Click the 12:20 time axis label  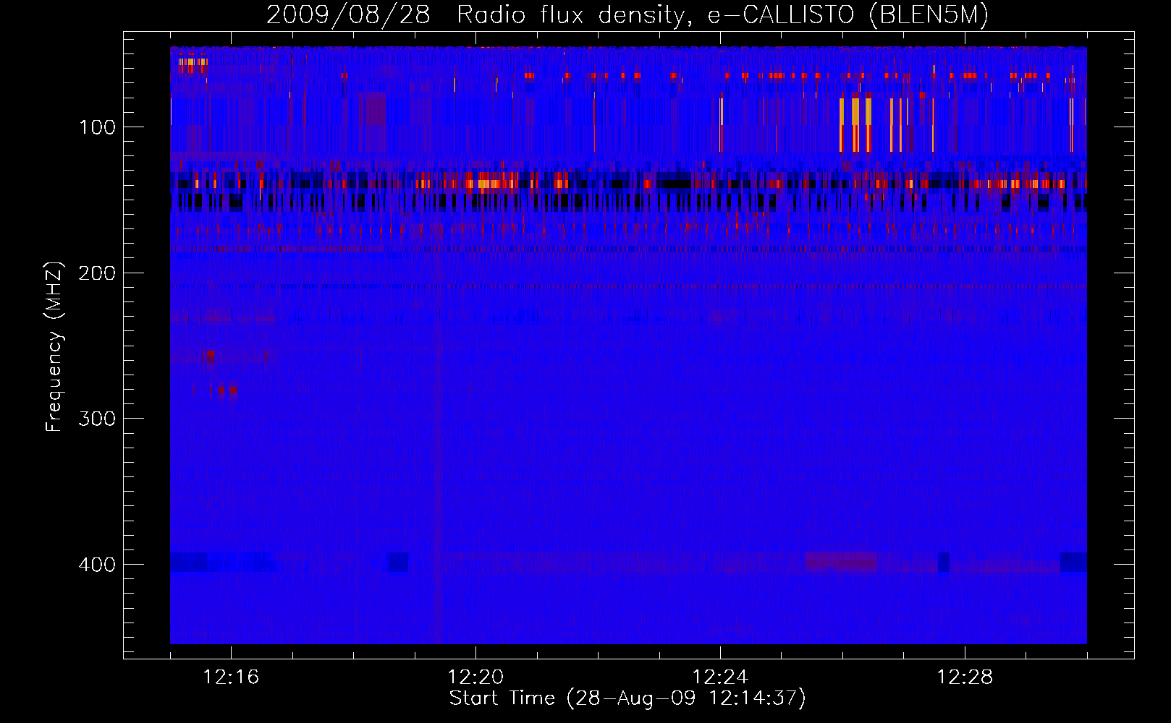tap(475, 677)
